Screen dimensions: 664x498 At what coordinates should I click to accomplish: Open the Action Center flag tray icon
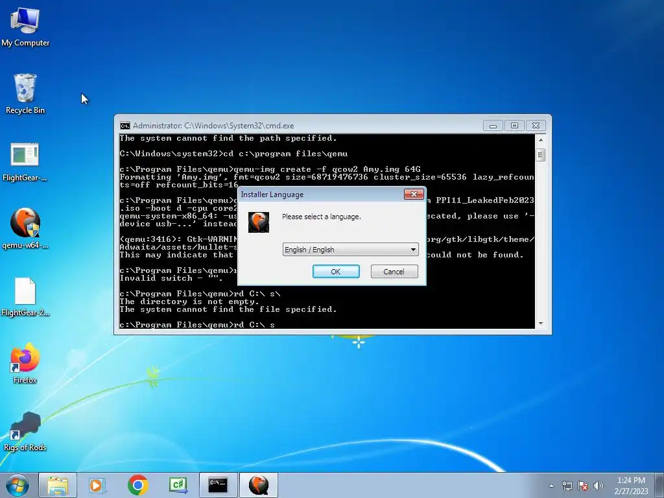(x=583, y=486)
